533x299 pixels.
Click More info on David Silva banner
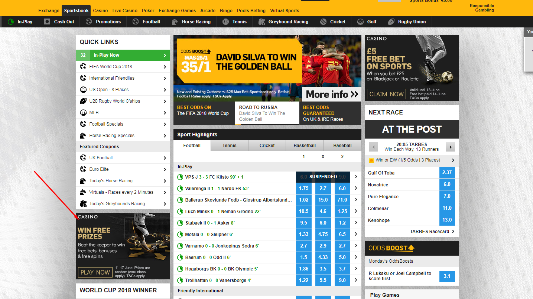tap(332, 94)
